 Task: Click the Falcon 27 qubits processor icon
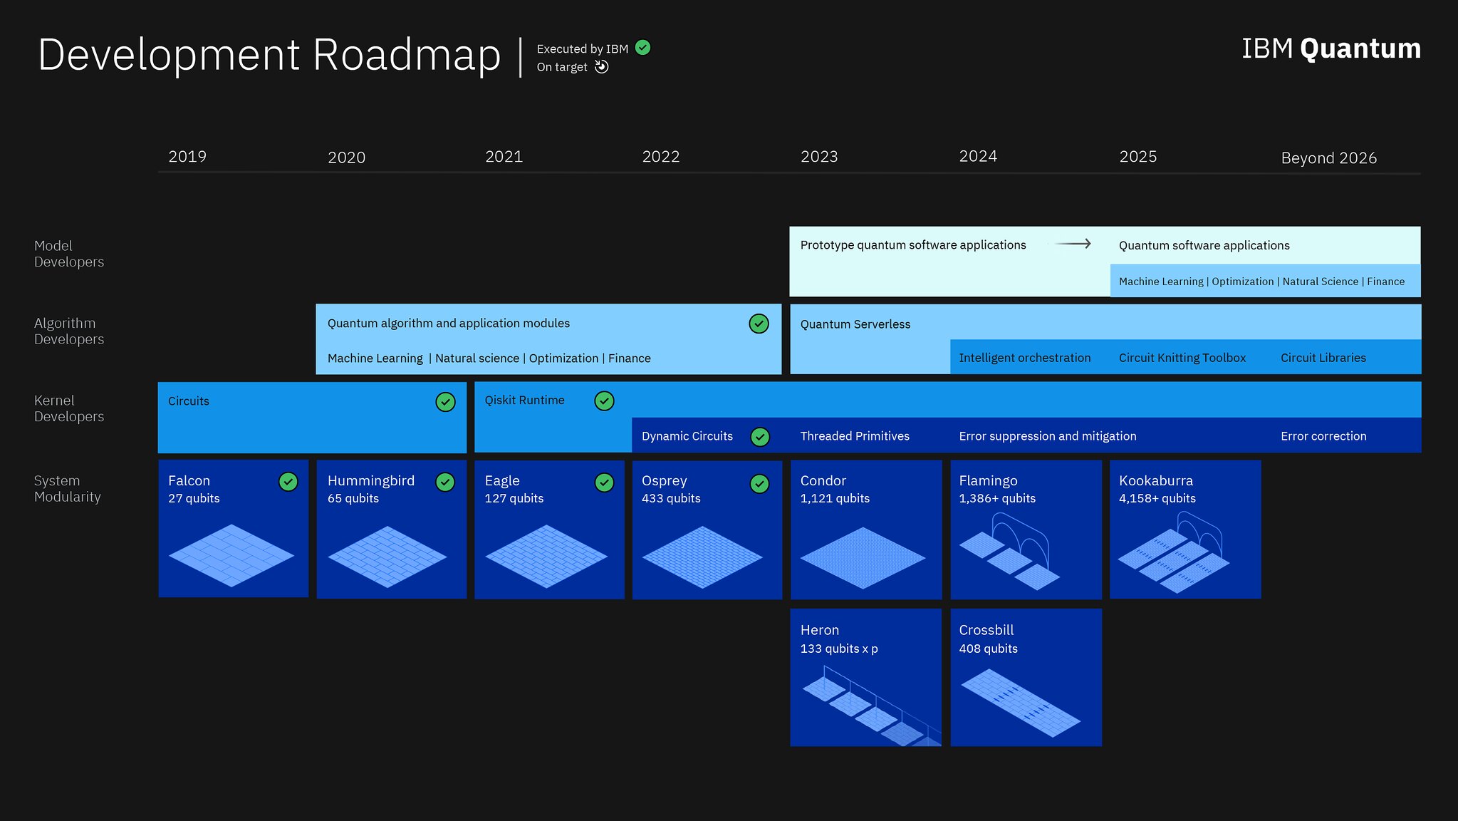point(234,550)
